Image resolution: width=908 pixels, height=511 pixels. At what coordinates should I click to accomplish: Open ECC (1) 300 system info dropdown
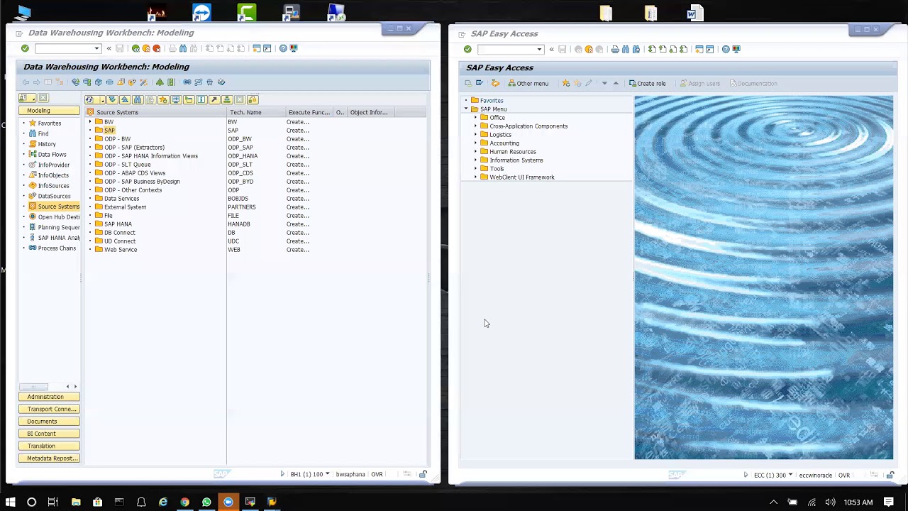point(790,475)
